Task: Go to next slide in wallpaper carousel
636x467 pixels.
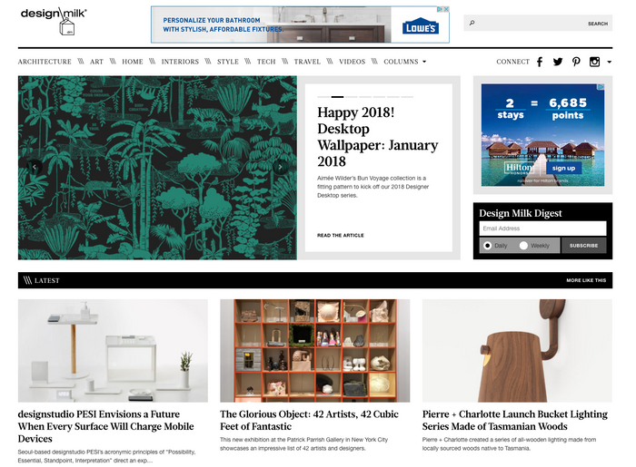Action: pyautogui.click(x=280, y=167)
